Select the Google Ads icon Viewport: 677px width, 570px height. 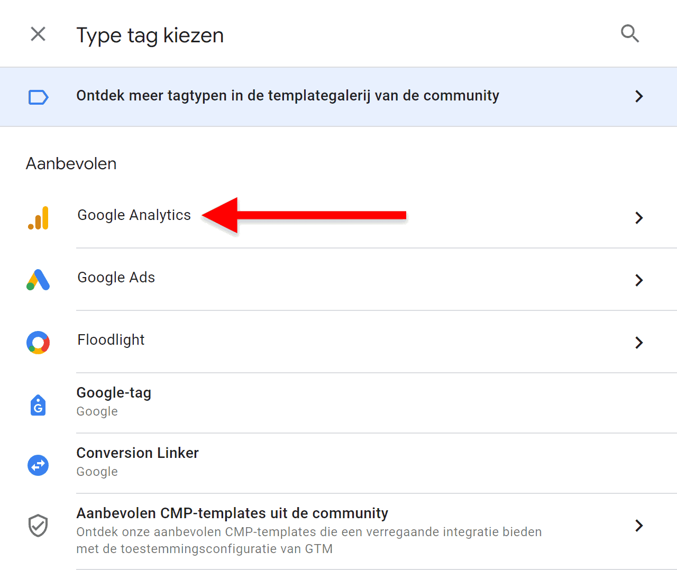tap(38, 280)
